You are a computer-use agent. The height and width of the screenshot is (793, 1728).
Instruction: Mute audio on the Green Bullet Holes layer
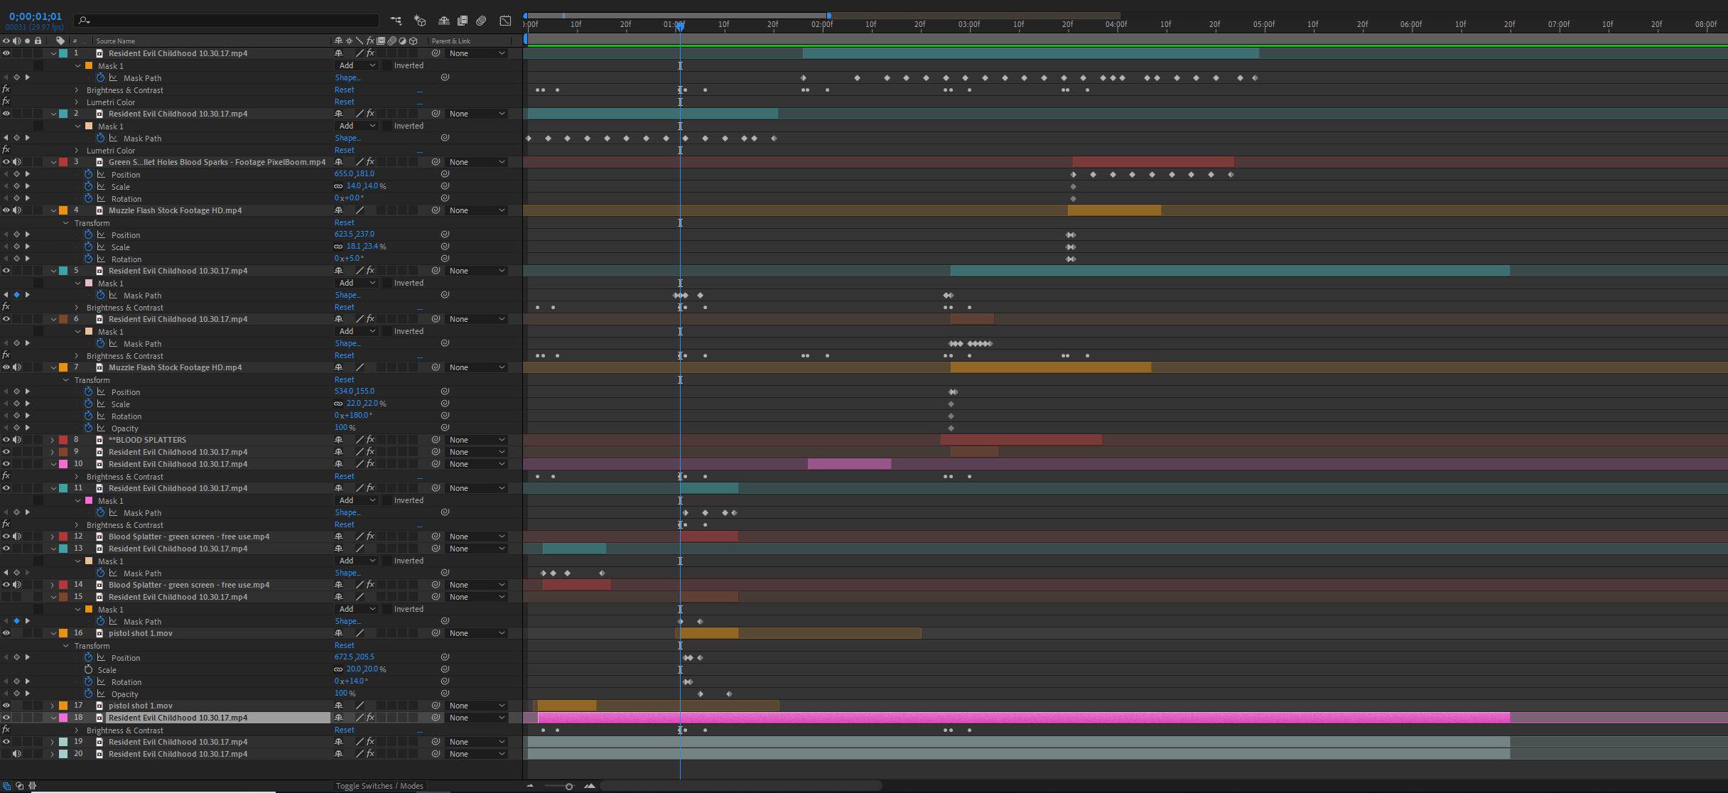click(17, 161)
